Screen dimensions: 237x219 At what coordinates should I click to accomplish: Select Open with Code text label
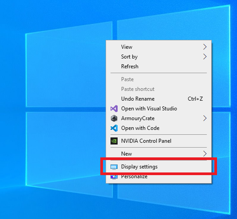tap(140, 128)
